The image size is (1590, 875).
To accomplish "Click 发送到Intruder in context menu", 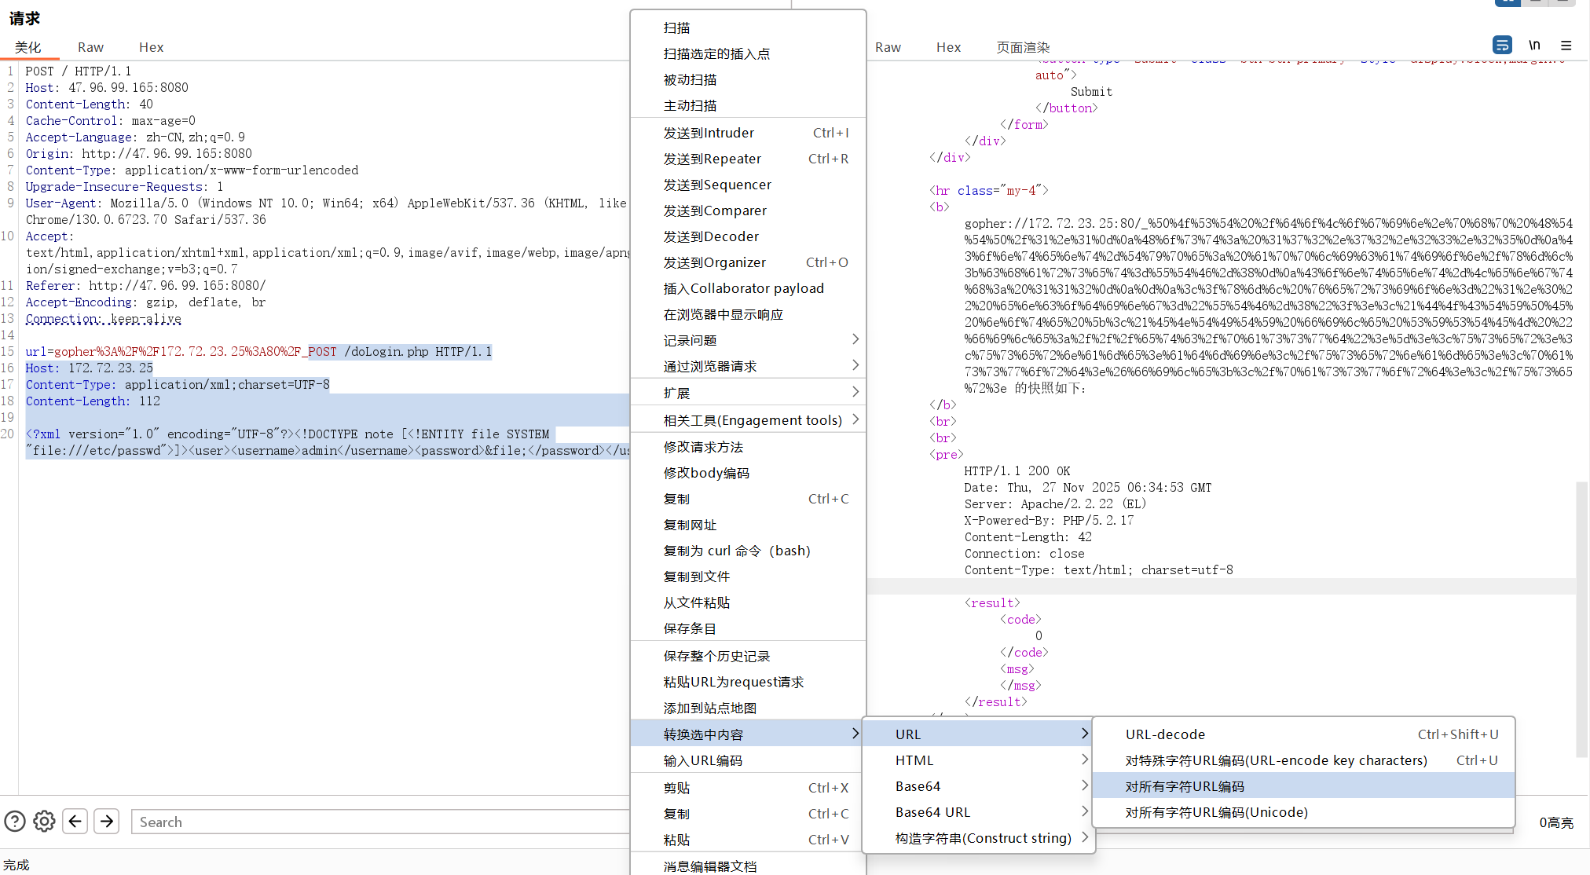I will click(x=709, y=133).
